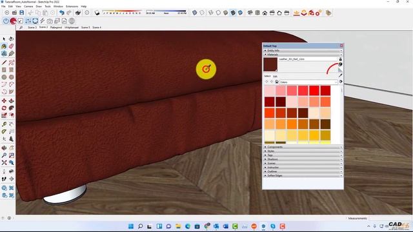Open the Windows Start button
Screen dimensions: 413x232
click(131, 226)
